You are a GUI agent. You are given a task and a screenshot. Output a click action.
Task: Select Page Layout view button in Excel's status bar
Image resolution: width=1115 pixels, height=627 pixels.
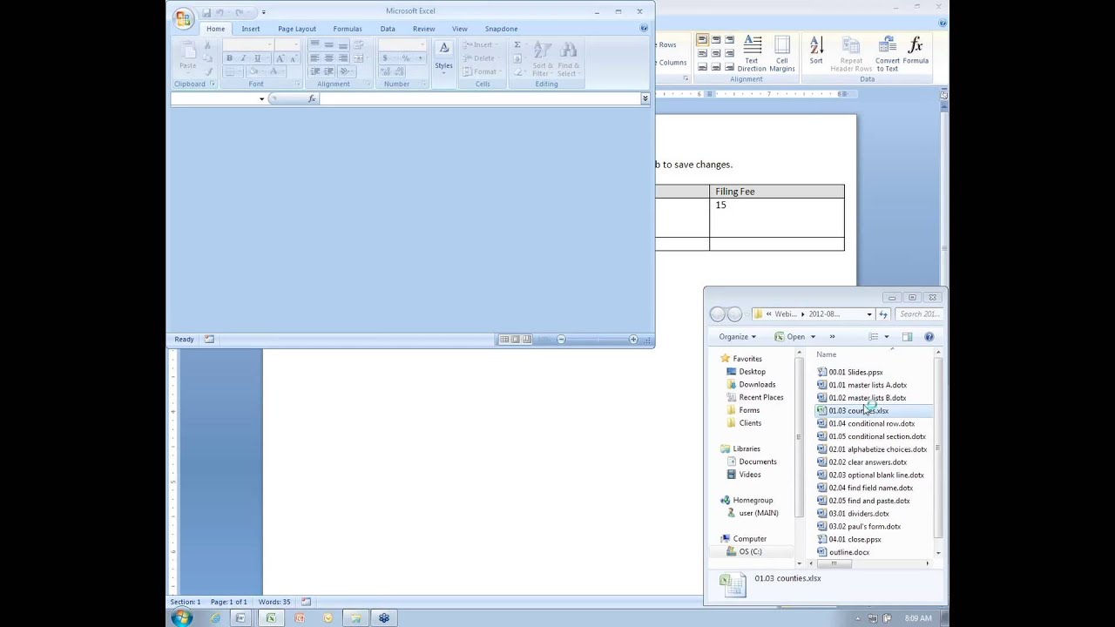click(x=516, y=340)
